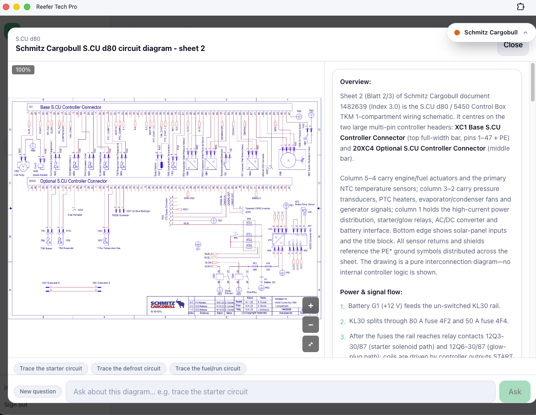Click 'Battery G1 (+12 V) feeds' step text
Viewport: 536px width, 415px height.
tap(424, 306)
